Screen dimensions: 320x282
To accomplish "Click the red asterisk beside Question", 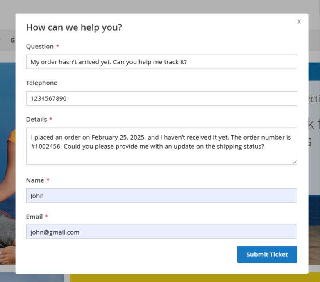I will tap(57, 46).
